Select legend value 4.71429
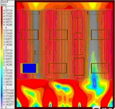Viewport: 115px width, 109px height. pos(8,13)
